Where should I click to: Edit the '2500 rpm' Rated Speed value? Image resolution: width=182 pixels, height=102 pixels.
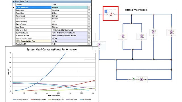(x=69, y=16)
